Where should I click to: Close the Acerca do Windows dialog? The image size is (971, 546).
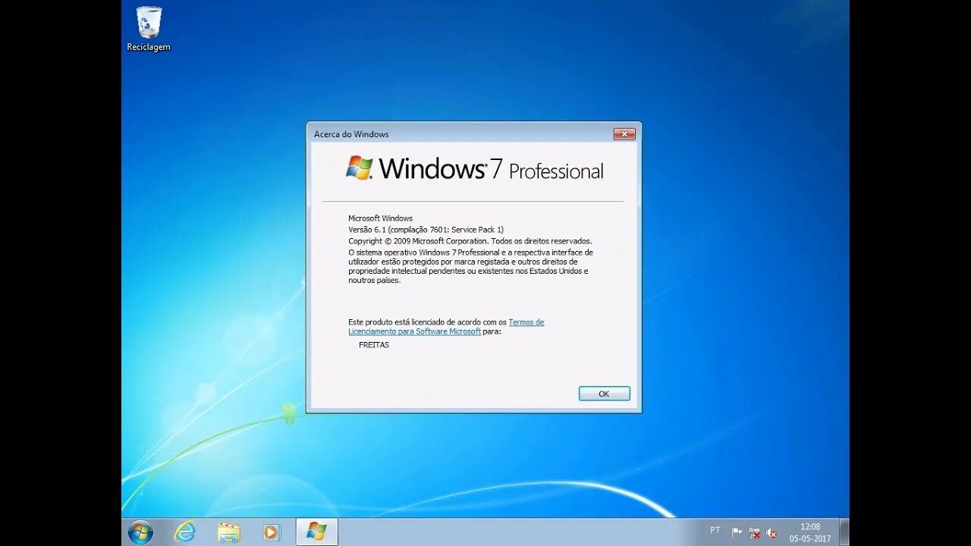(x=624, y=134)
